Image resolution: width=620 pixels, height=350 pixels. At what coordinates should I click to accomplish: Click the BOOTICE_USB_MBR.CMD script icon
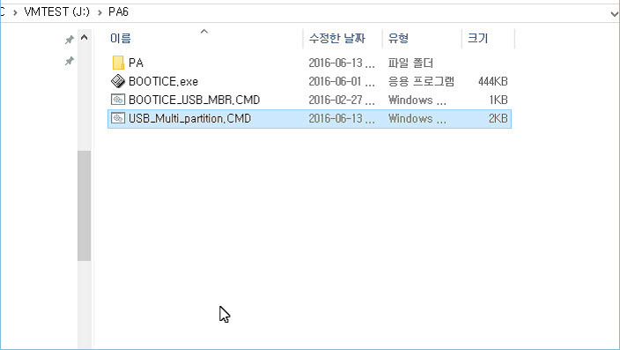tap(118, 100)
